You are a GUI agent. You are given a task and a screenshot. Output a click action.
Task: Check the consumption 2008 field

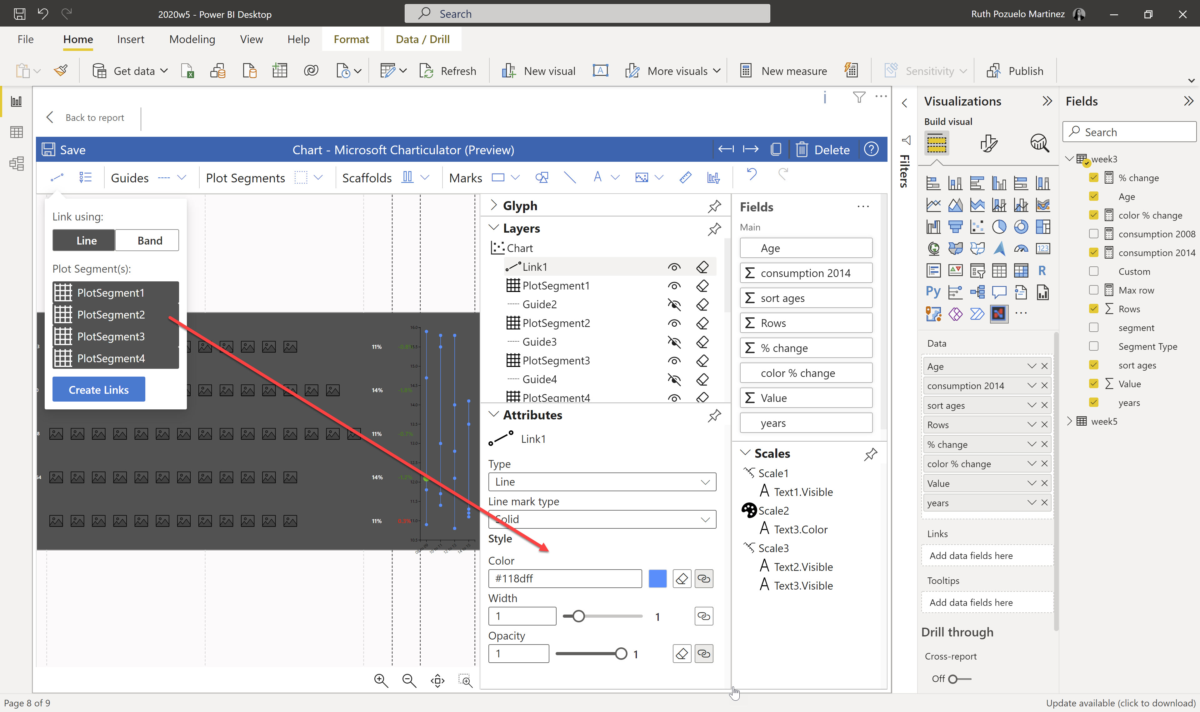[1093, 234]
